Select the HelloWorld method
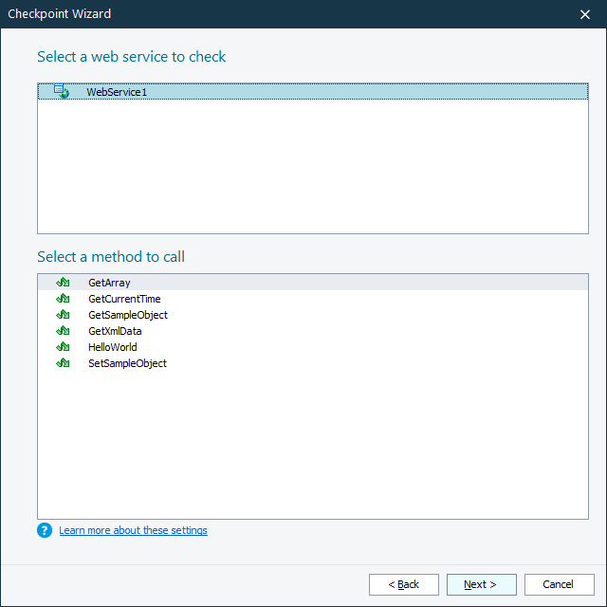Viewport: 607px width, 607px height. tap(112, 347)
